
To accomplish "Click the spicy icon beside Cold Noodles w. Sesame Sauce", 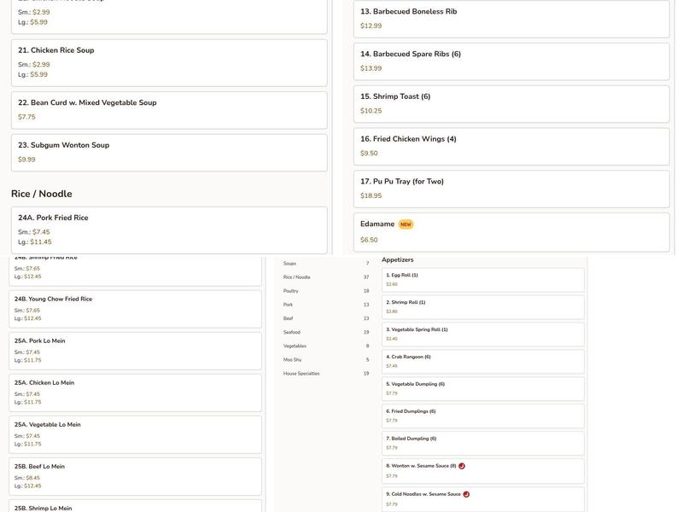I will click(466, 494).
